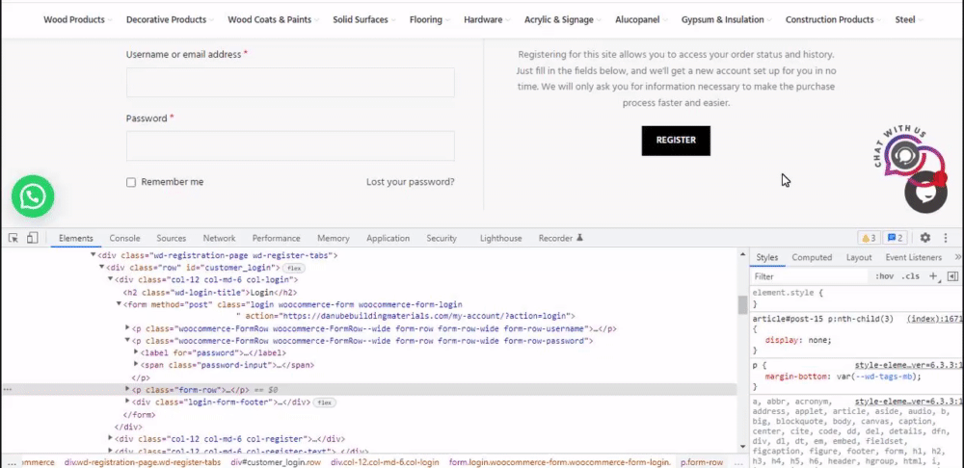Toggle the .cls element classes panel
The height and width of the screenshot is (468, 964).
pos(910,276)
